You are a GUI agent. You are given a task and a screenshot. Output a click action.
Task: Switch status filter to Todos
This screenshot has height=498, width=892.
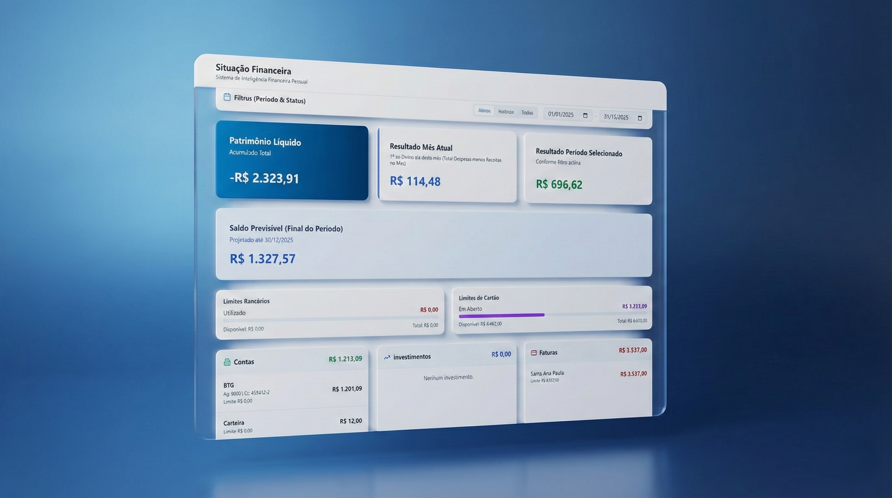pos(527,113)
